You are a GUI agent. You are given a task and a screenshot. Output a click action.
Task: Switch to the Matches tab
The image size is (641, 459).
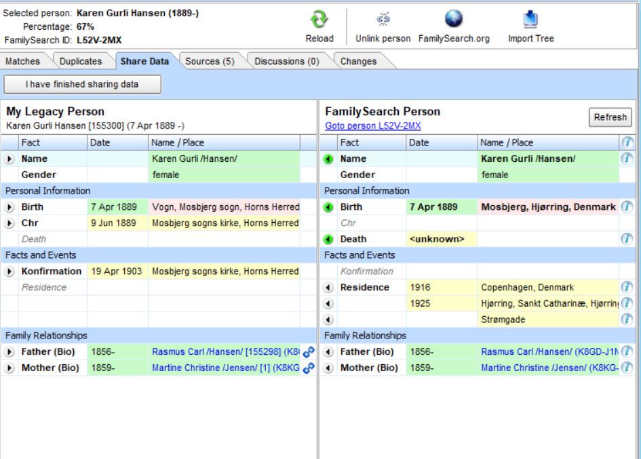(23, 61)
